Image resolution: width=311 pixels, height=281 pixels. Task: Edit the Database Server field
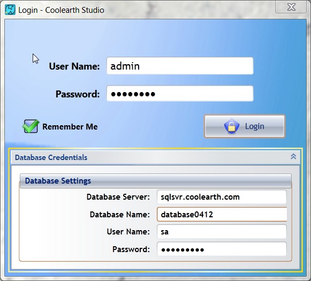click(x=222, y=197)
